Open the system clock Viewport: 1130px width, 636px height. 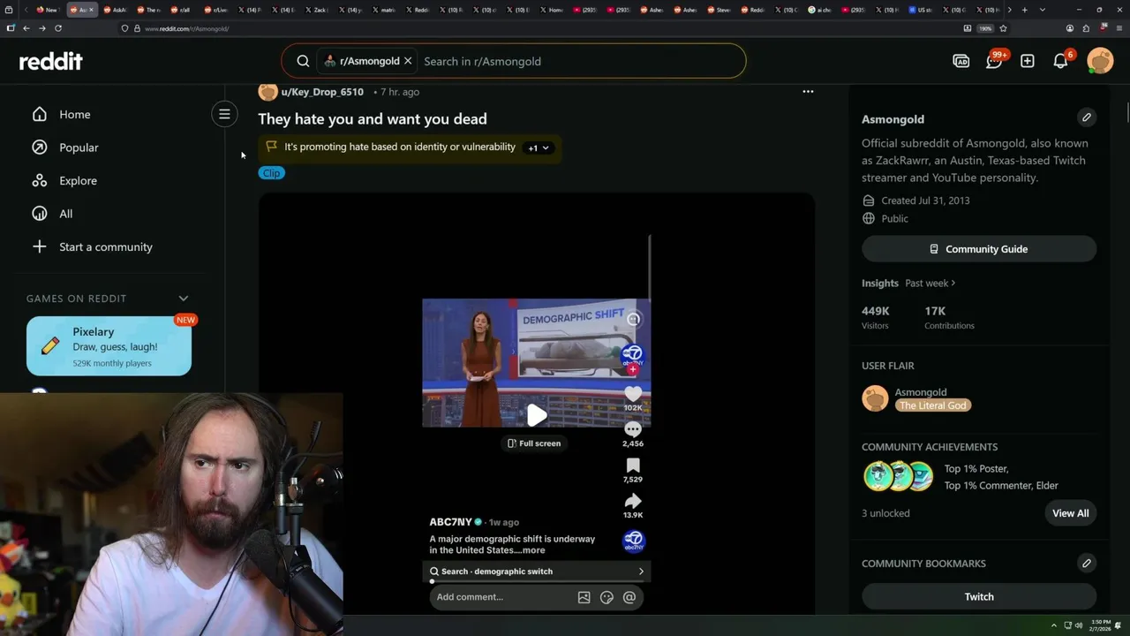coord(1101,625)
